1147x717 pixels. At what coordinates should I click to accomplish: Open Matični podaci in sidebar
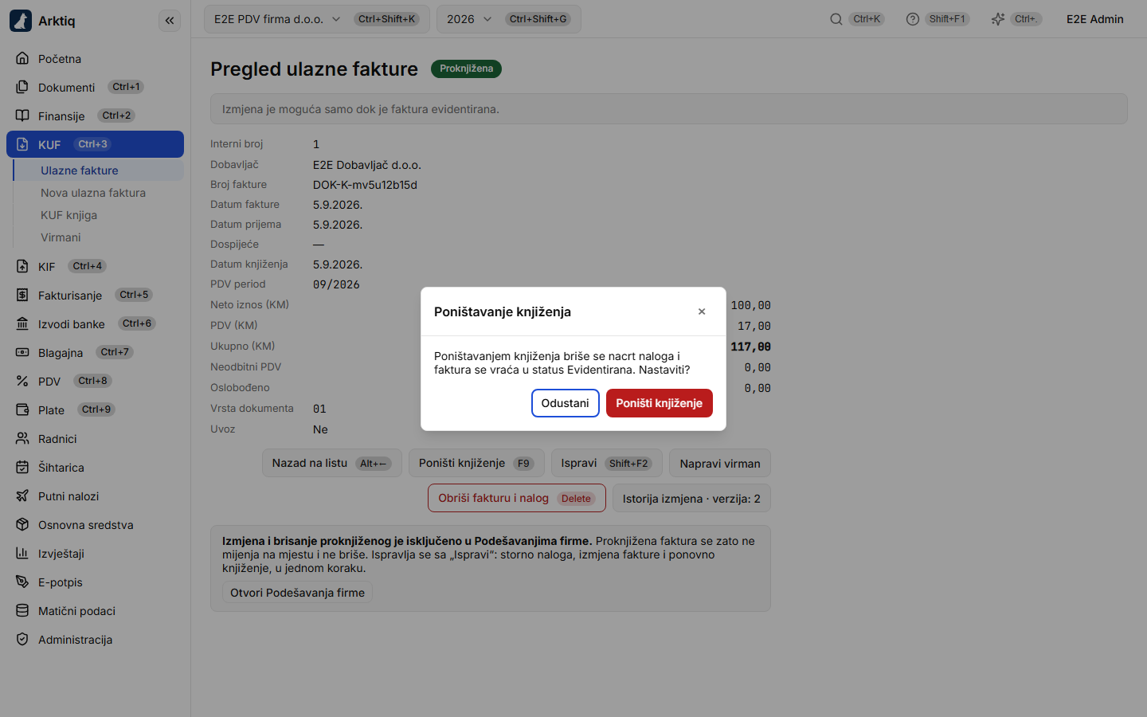(x=95, y=611)
